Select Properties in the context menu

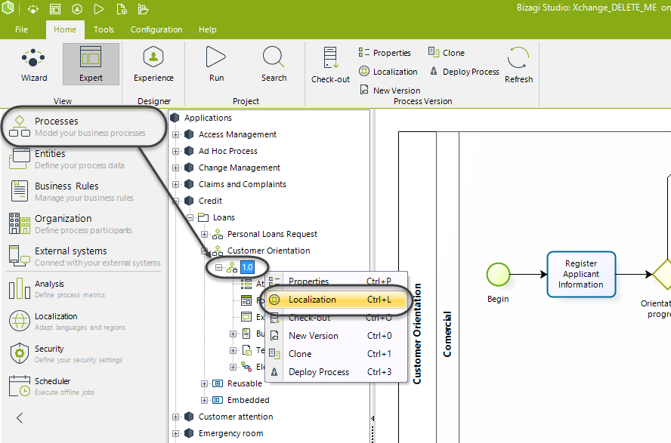pos(336,281)
